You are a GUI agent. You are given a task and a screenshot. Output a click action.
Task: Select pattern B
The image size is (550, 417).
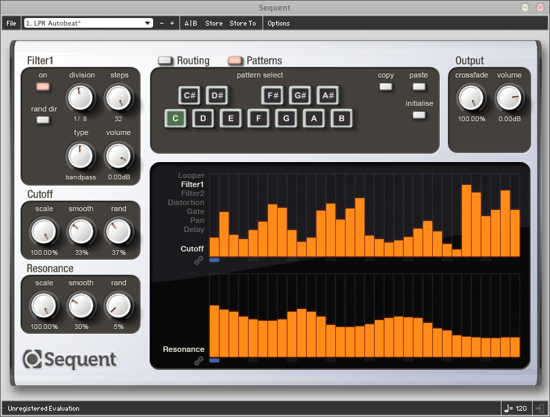click(341, 118)
